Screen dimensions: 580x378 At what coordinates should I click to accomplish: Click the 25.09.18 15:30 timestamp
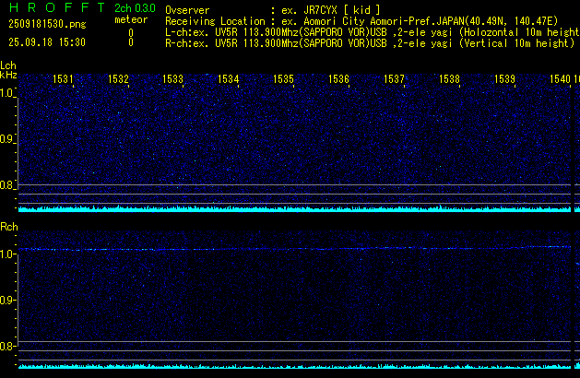pyautogui.click(x=46, y=42)
